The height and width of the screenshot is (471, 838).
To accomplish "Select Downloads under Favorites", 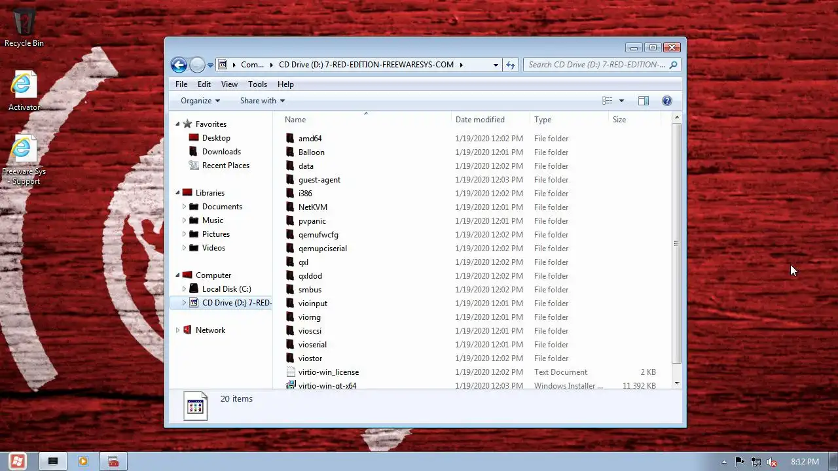I will [x=221, y=151].
